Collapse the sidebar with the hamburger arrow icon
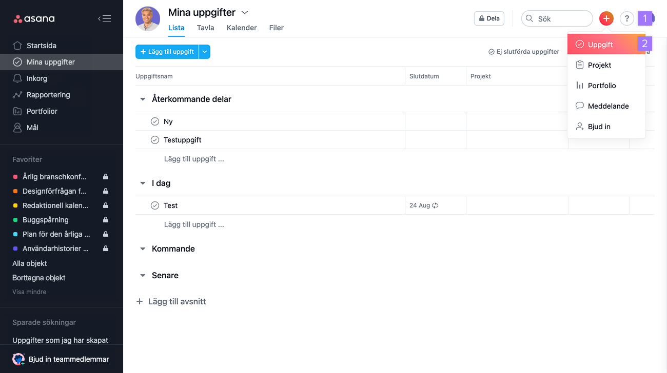This screenshot has width=667, height=373. [105, 19]
